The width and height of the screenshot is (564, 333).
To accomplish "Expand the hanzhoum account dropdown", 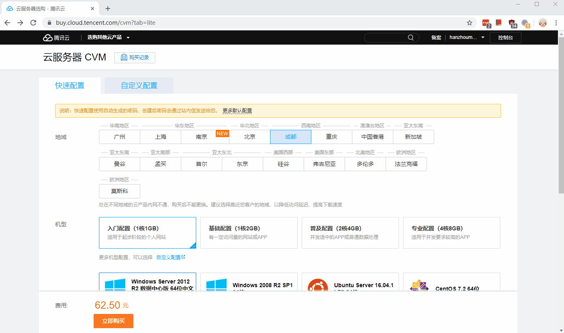I will coord(467,38).
